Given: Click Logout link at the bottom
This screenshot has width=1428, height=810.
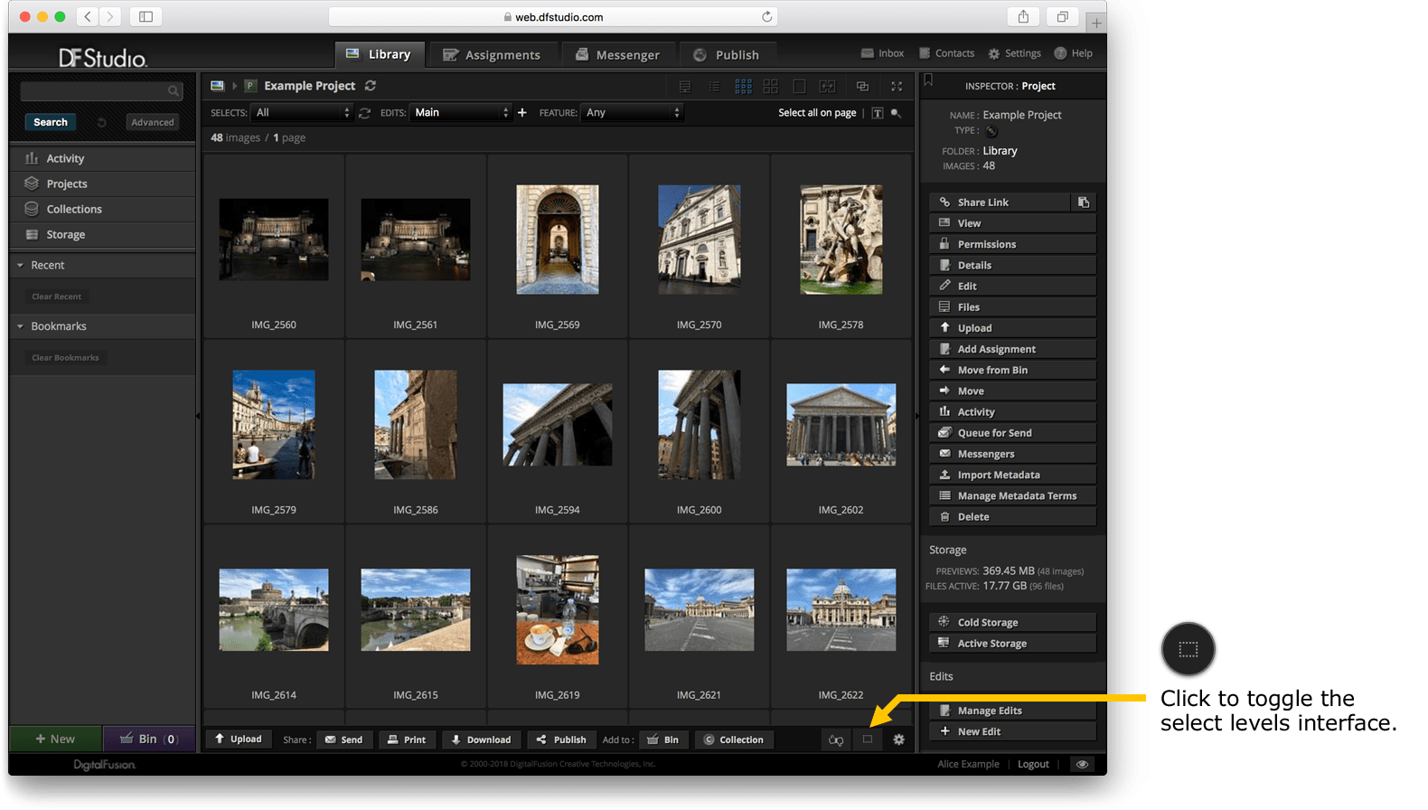Looking at the screenshot, I should pos(1033,764).
